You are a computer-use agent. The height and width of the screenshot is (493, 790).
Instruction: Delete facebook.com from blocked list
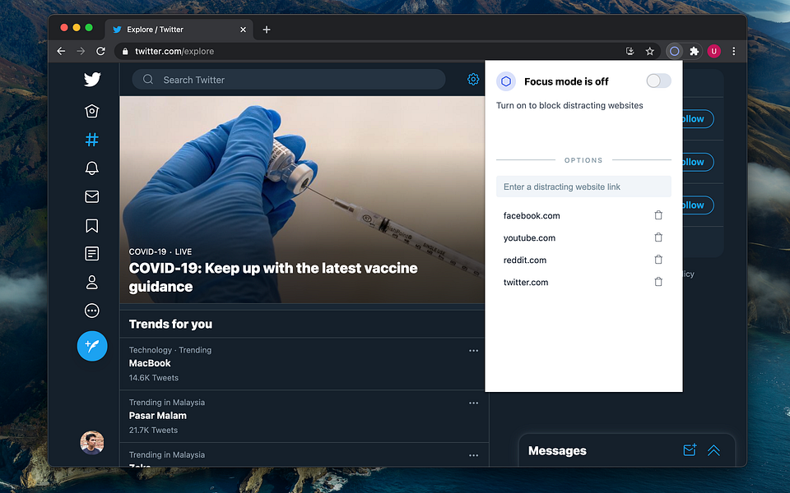658,215
